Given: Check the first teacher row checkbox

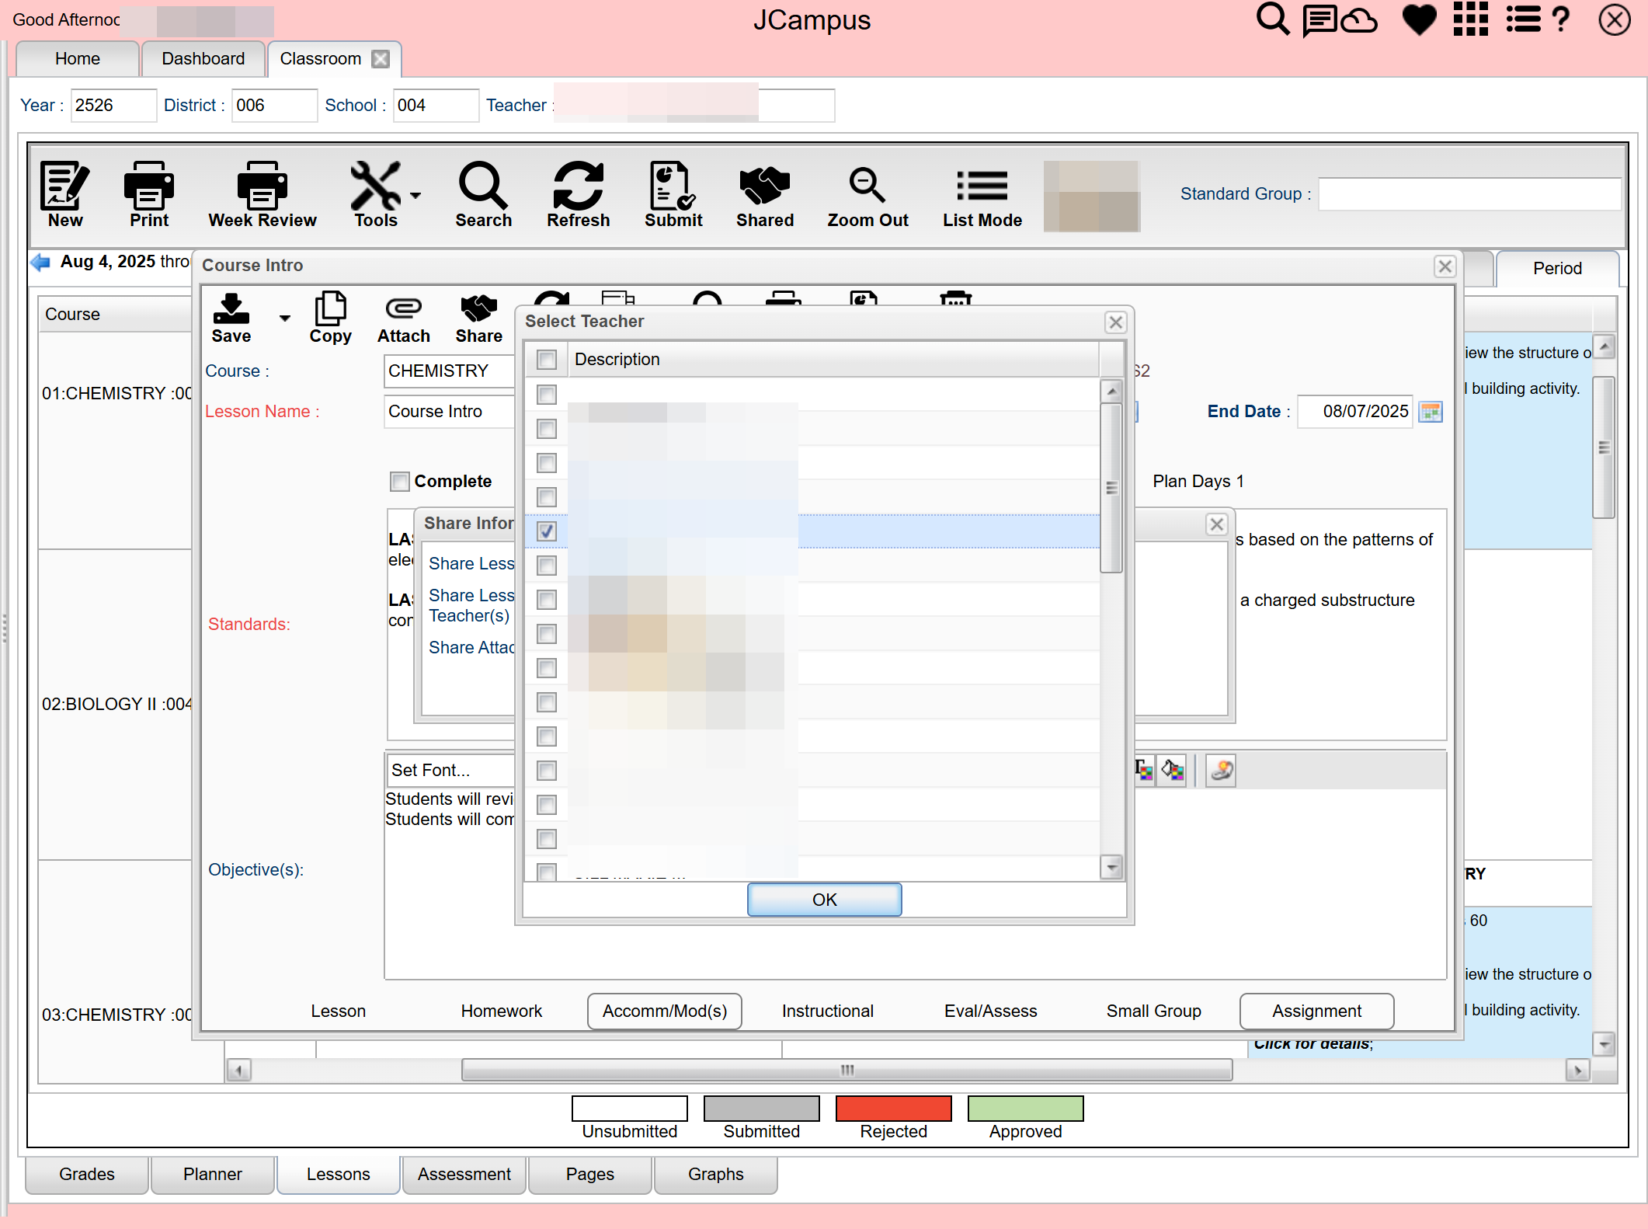Looking at the screenshot, I should 547,395.
